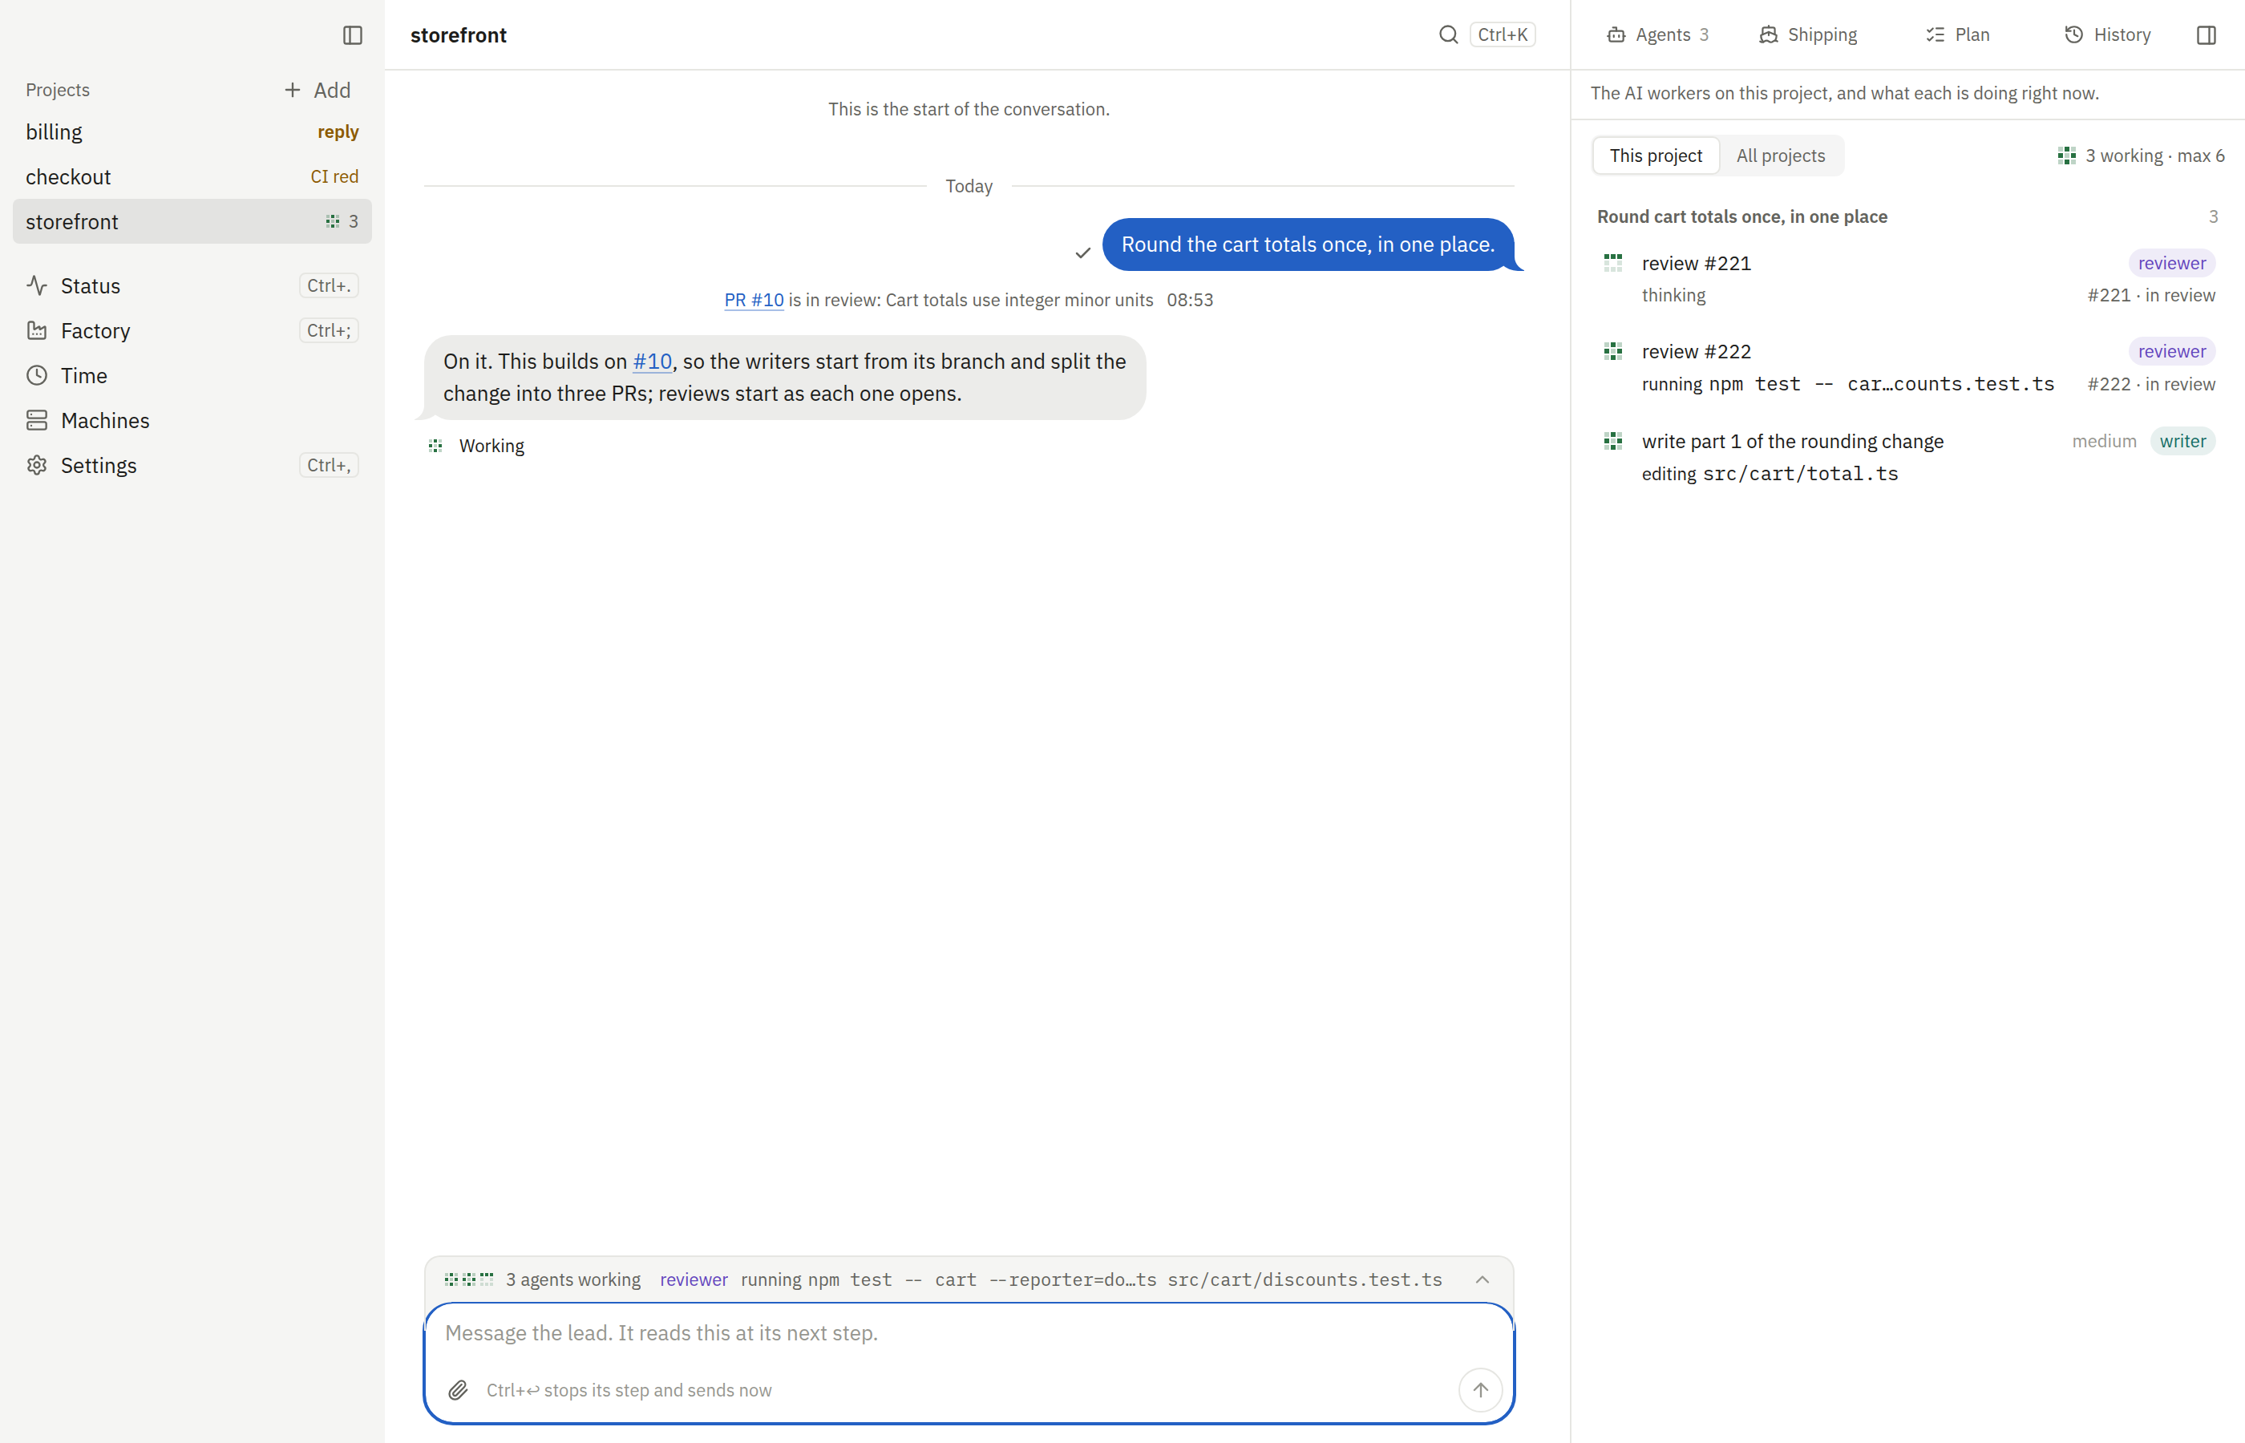Open the Agents tab
Image resolution: width=2245 pixels, height=1443 pixels.
(1657, 34)
